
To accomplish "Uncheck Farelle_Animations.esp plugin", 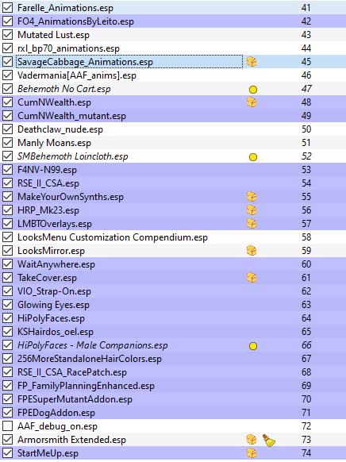I will click(x=7, y=8).
